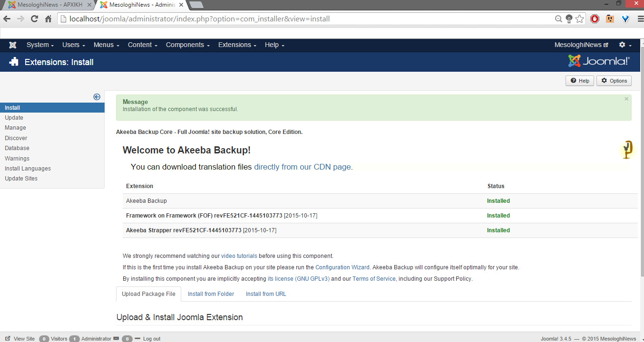Viewport: 644px width, 342px height.
Task: Switch to the Install from Folder tab
Action: 211,294
